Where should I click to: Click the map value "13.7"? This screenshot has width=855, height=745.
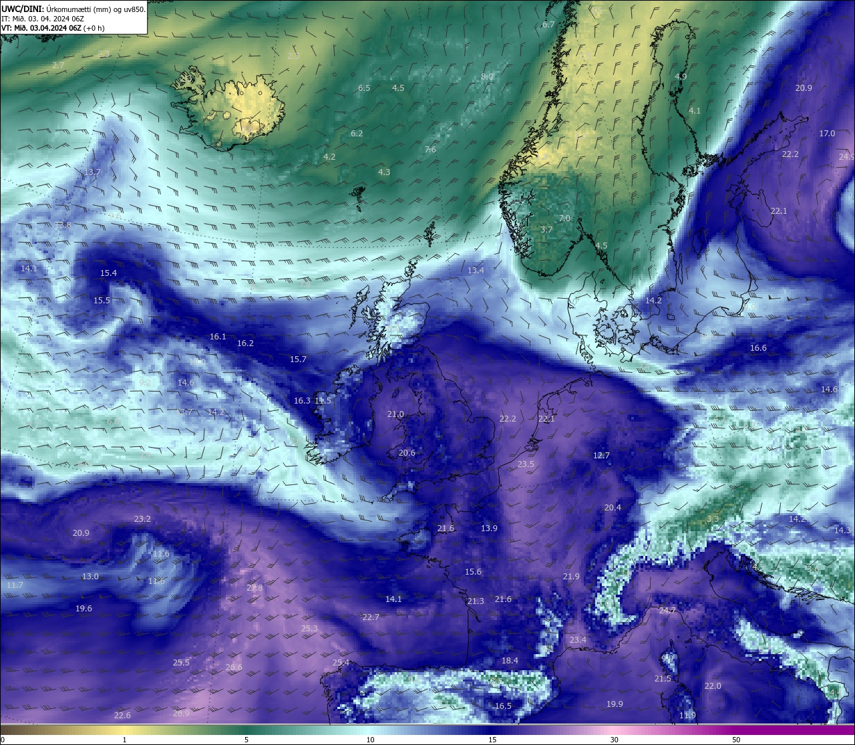[x=92, y=172]
